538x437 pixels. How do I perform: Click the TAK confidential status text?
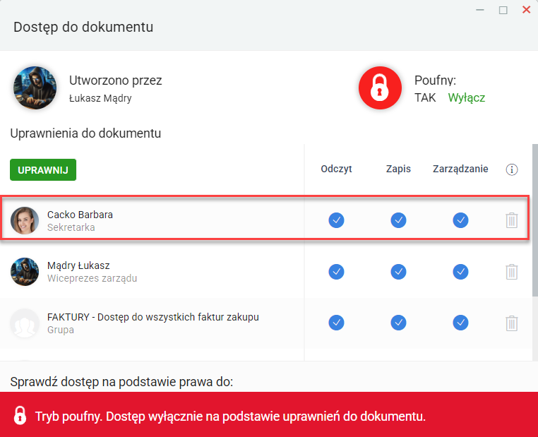[x=425, y=97]
